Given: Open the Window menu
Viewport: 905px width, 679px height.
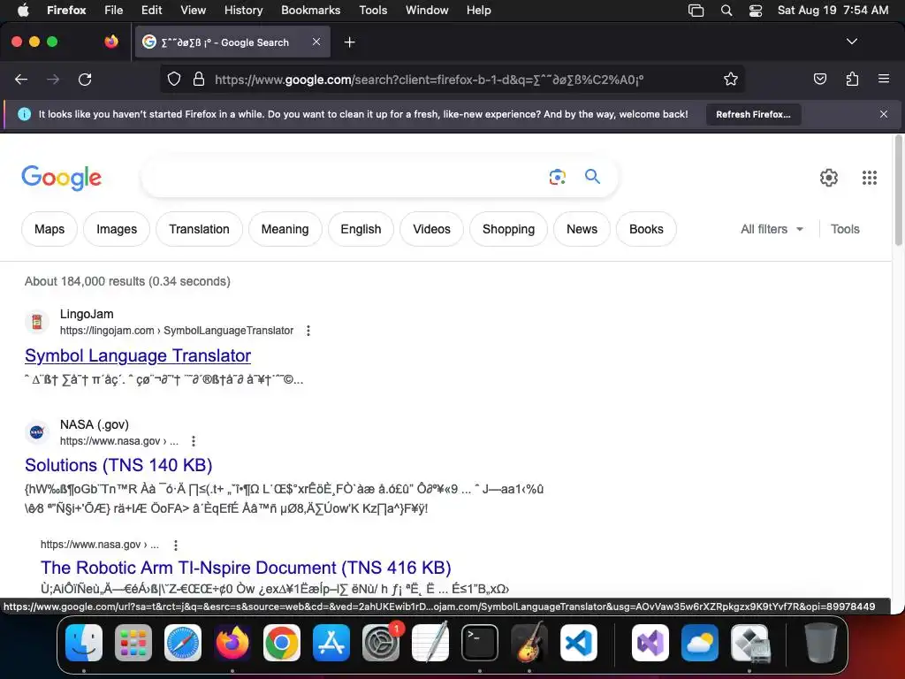Looking at the screenshot, I should (427, 10).
